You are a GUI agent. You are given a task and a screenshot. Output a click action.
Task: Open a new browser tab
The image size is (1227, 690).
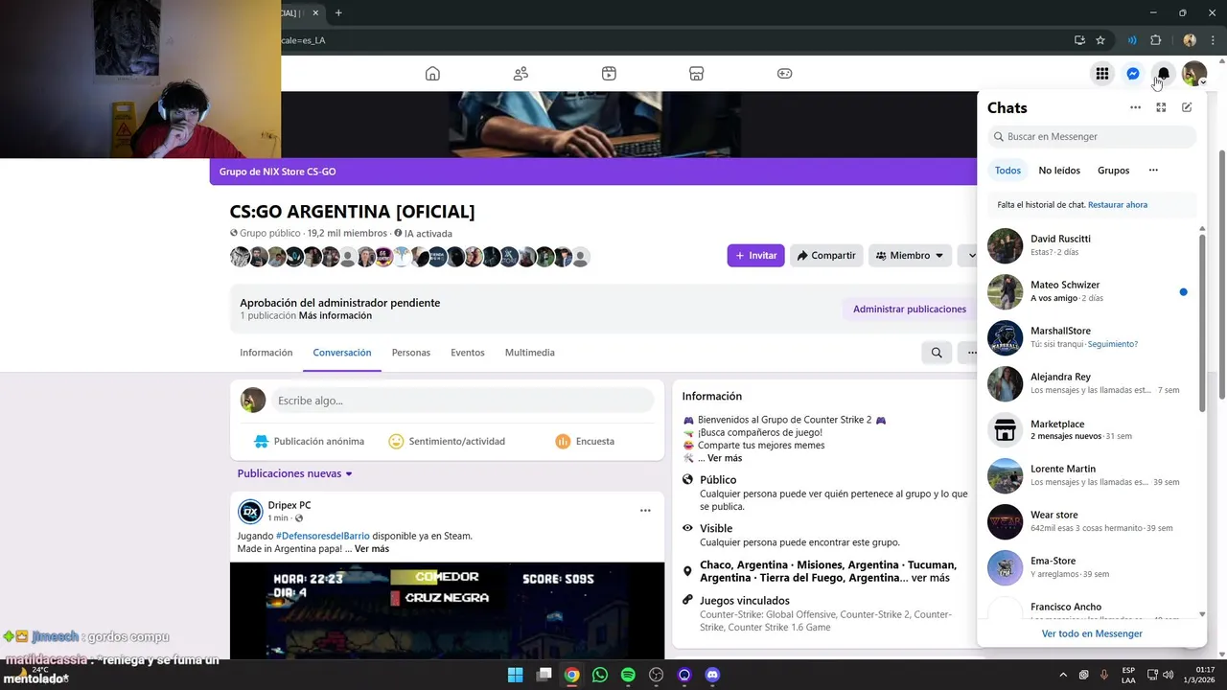(338, 12)
